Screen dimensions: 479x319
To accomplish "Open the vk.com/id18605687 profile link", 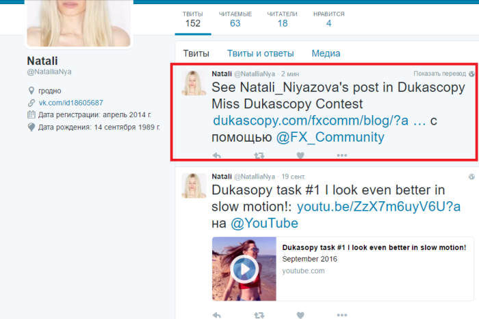I will click(x=71, y=103).
